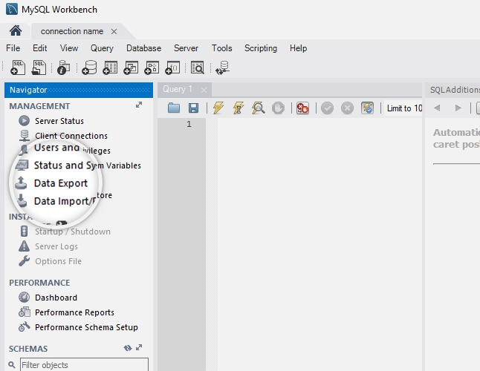
Task: Focus the Filter objects search field
Action: click(x=84, y=364)
